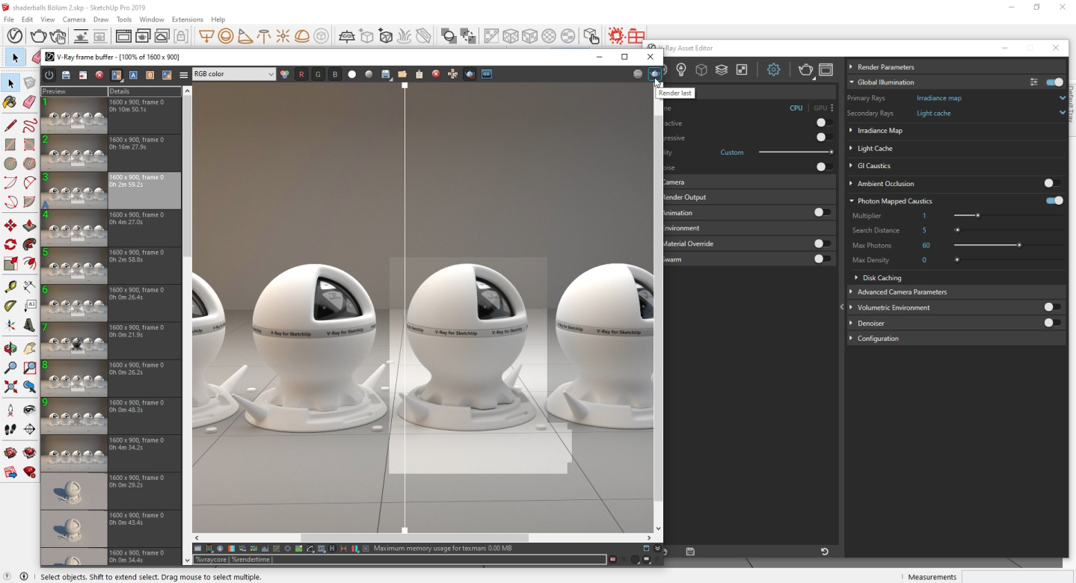Open Primary Rays Irradiance map dropdown
This screenshot has height=583, width=1076.
click(x=991, y=98)
